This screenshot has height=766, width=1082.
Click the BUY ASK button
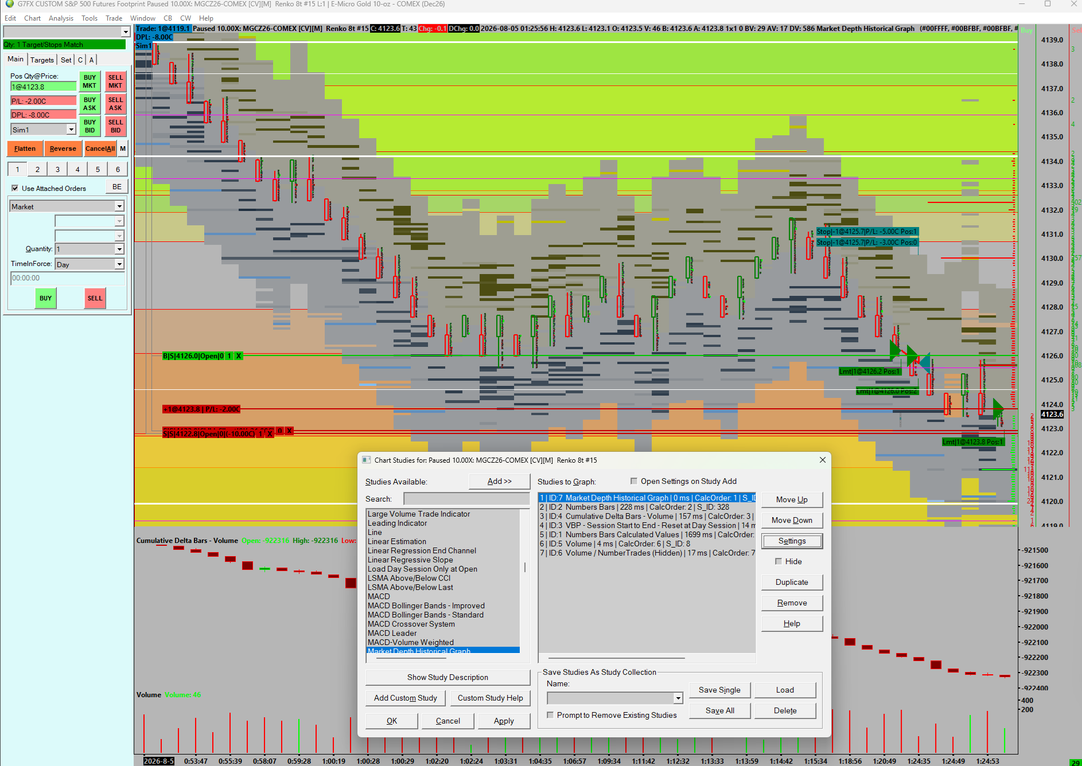point(89,104)
